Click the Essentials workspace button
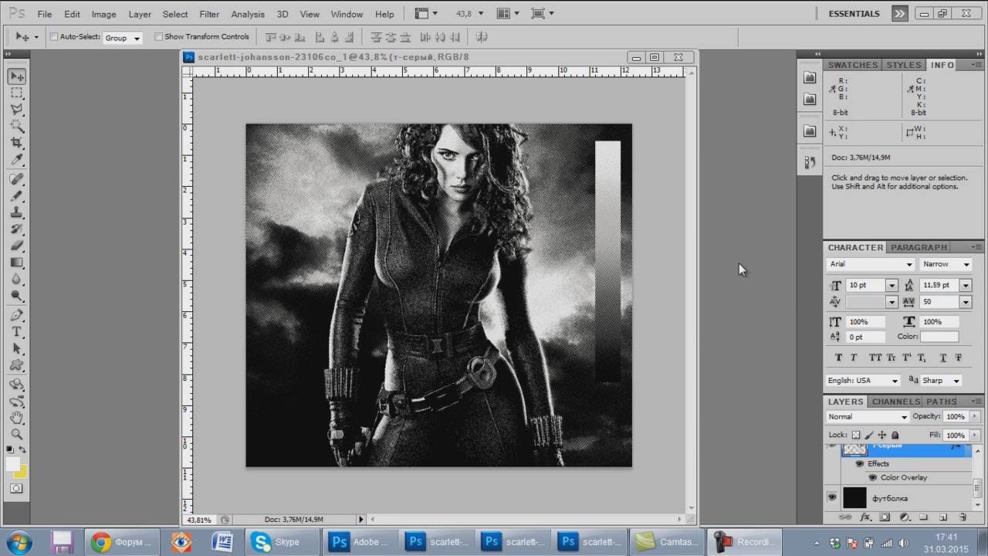The height and width of the screenshot is (556, 988). 854,14
